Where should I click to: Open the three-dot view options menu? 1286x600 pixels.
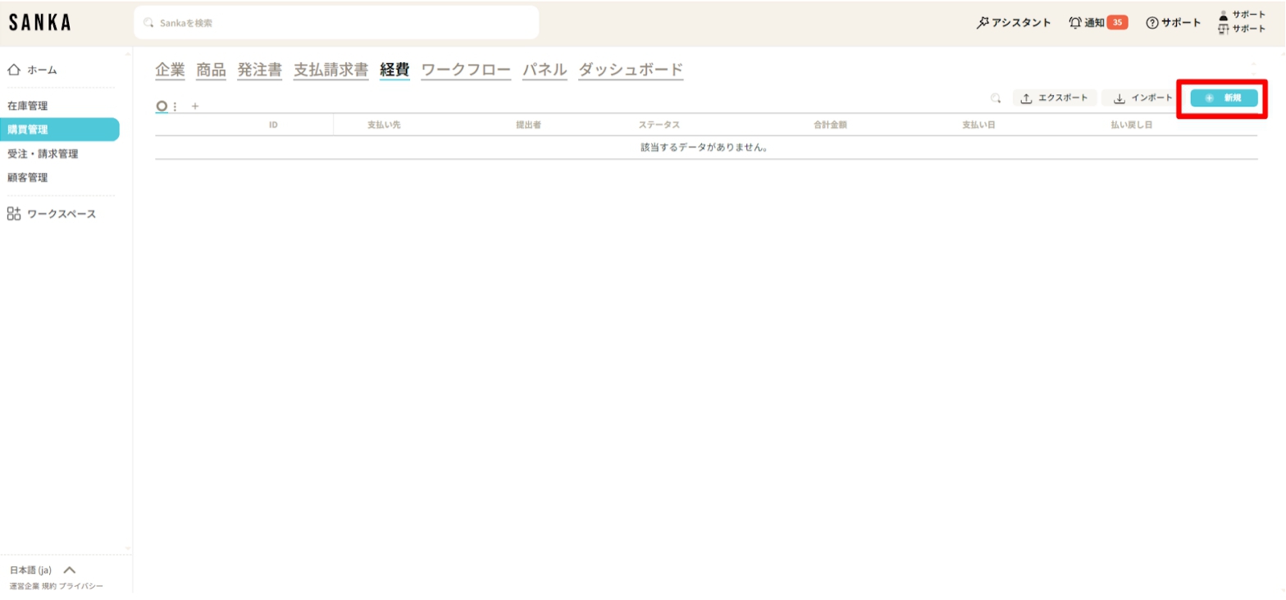[x=175, y=107]
